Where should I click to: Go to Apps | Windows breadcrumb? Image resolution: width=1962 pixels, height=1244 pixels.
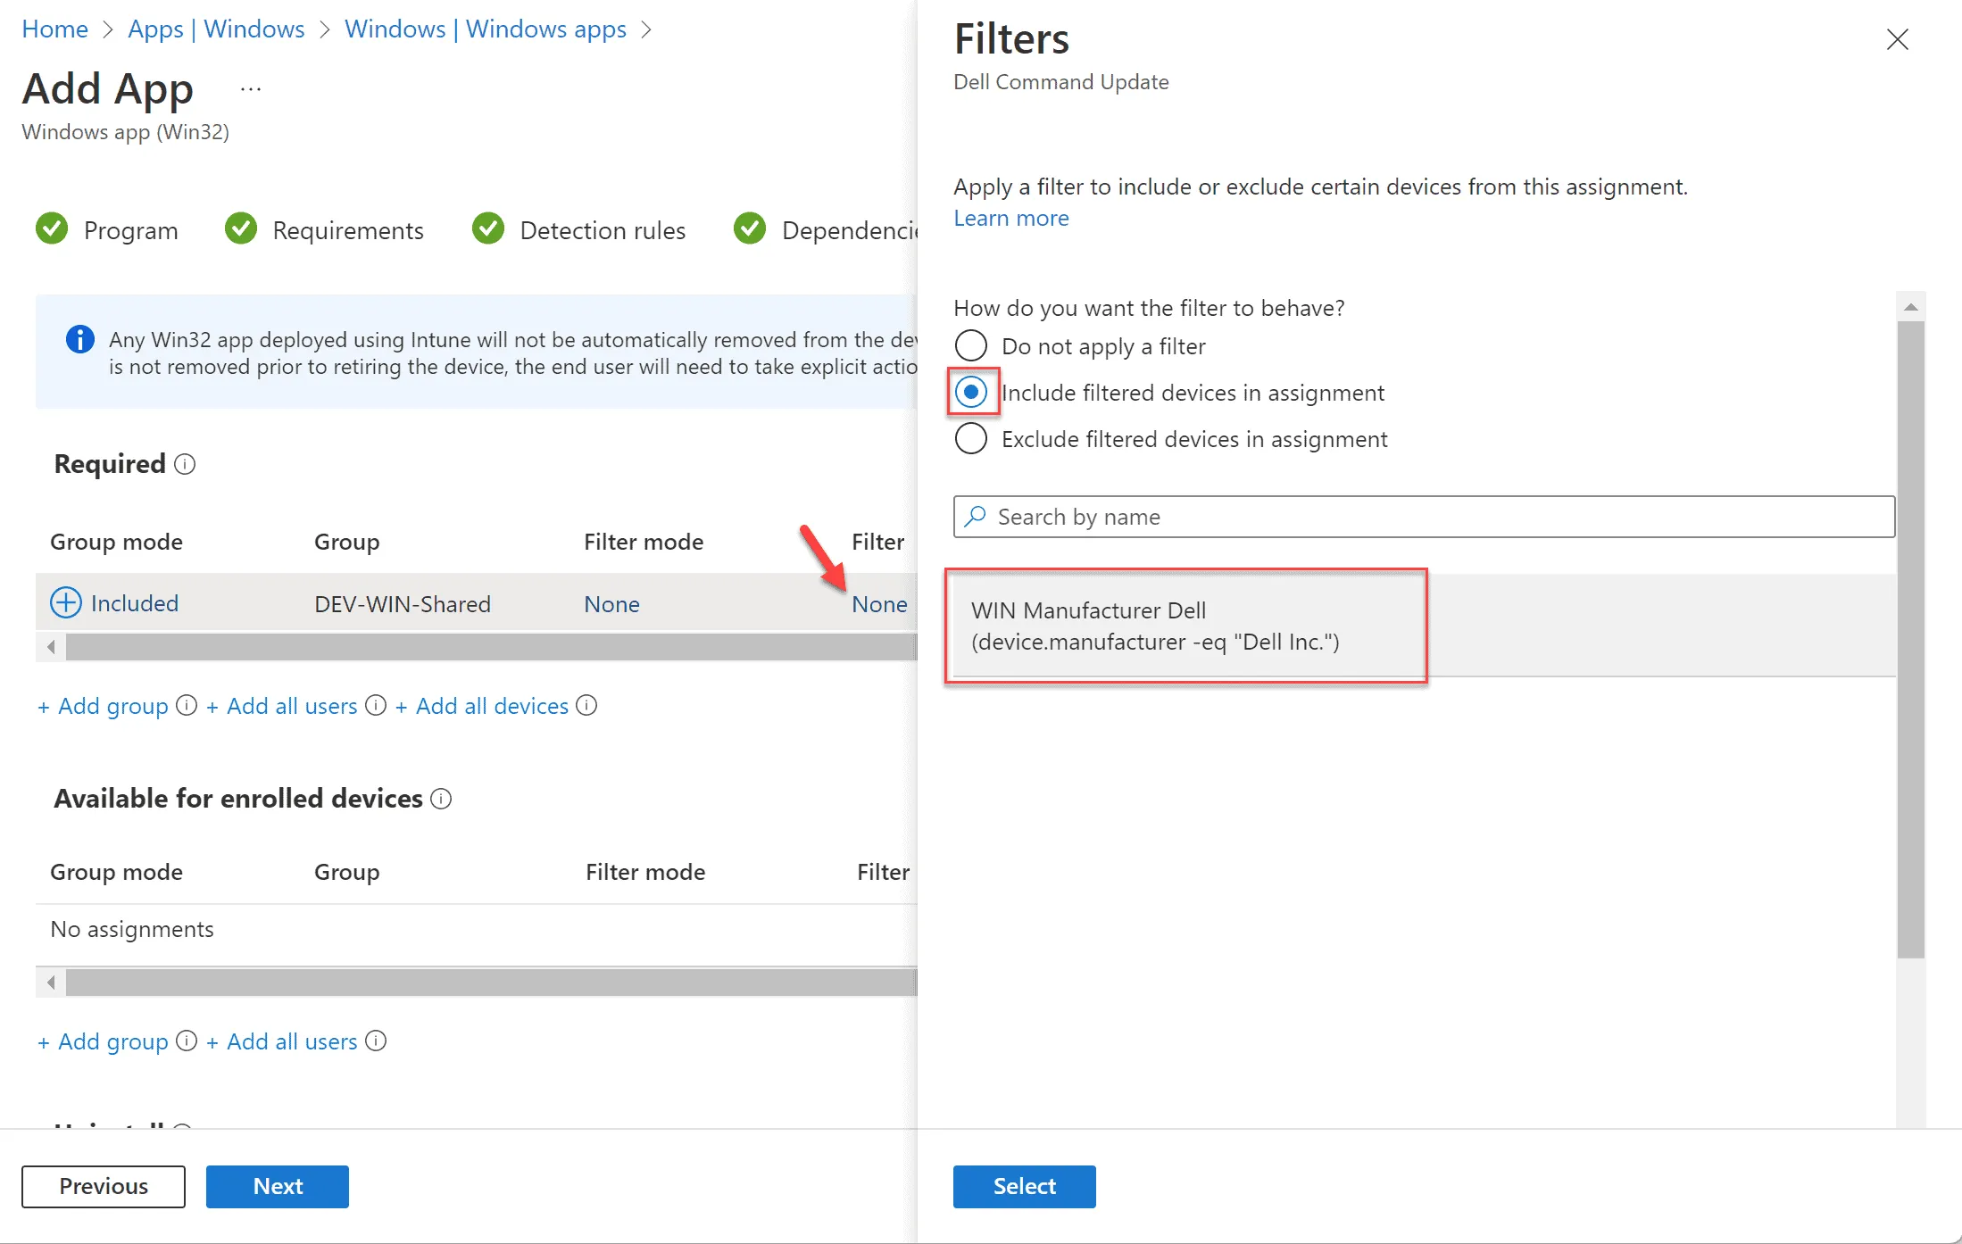pyautogui.click(x=216, y=29)
